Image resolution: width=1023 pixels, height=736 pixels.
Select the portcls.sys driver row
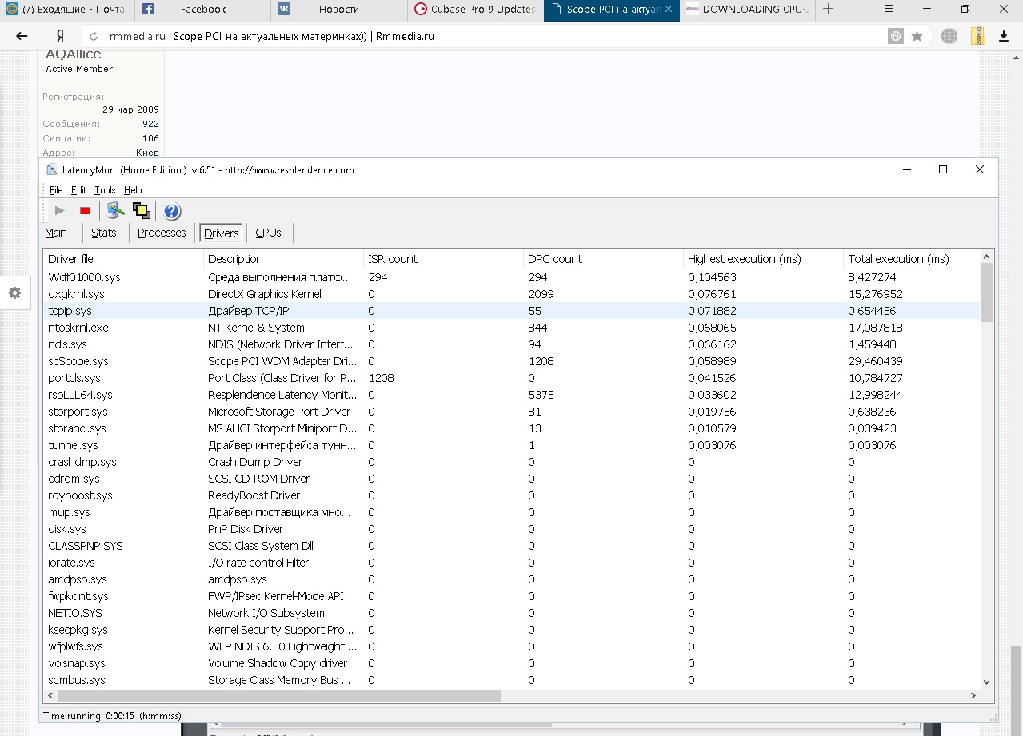click(x=512, y=378)
